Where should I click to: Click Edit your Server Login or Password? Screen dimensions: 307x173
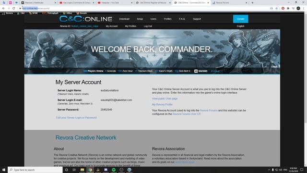click(x=76, y=118)
